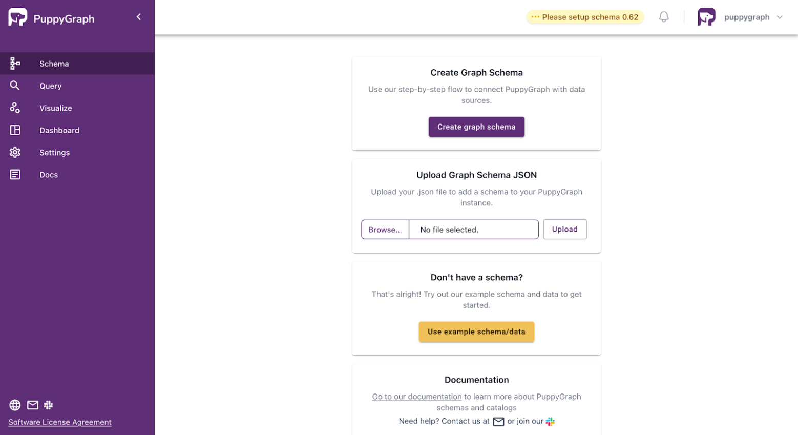Select Query from the sidebar menu
Screen dimensions: 798x435
point(50,86)
